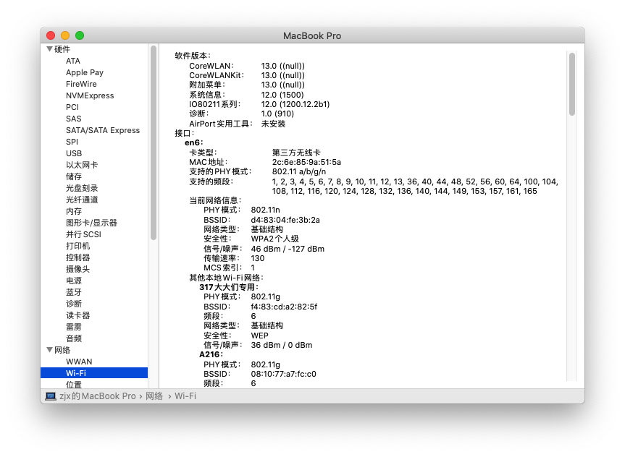
Task: Select 诊断 in the sidebar list
Action: tap(74, 303)
